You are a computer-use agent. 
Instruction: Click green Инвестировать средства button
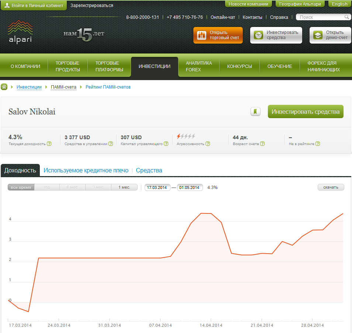[x=306, y=111]
